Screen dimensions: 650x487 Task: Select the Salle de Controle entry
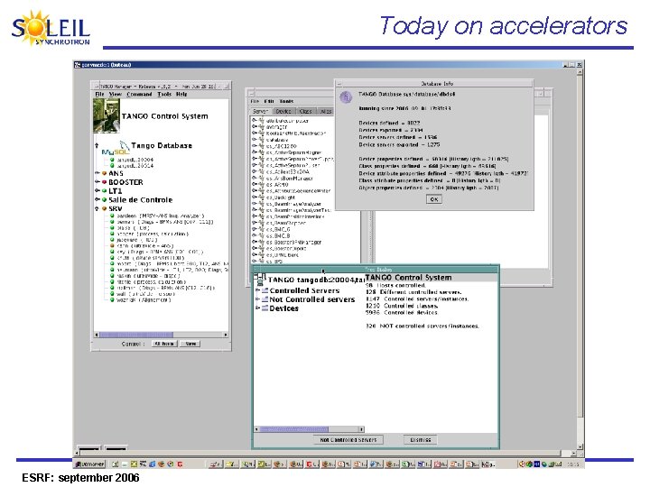point(140,199)
